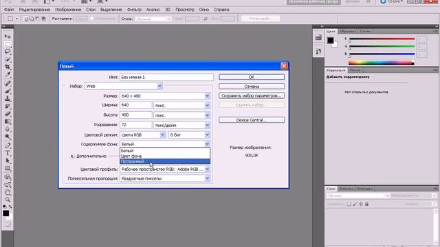Click the foreground color swatch in toolbox
Screen dimensions: 440x247
coord(5,213)
